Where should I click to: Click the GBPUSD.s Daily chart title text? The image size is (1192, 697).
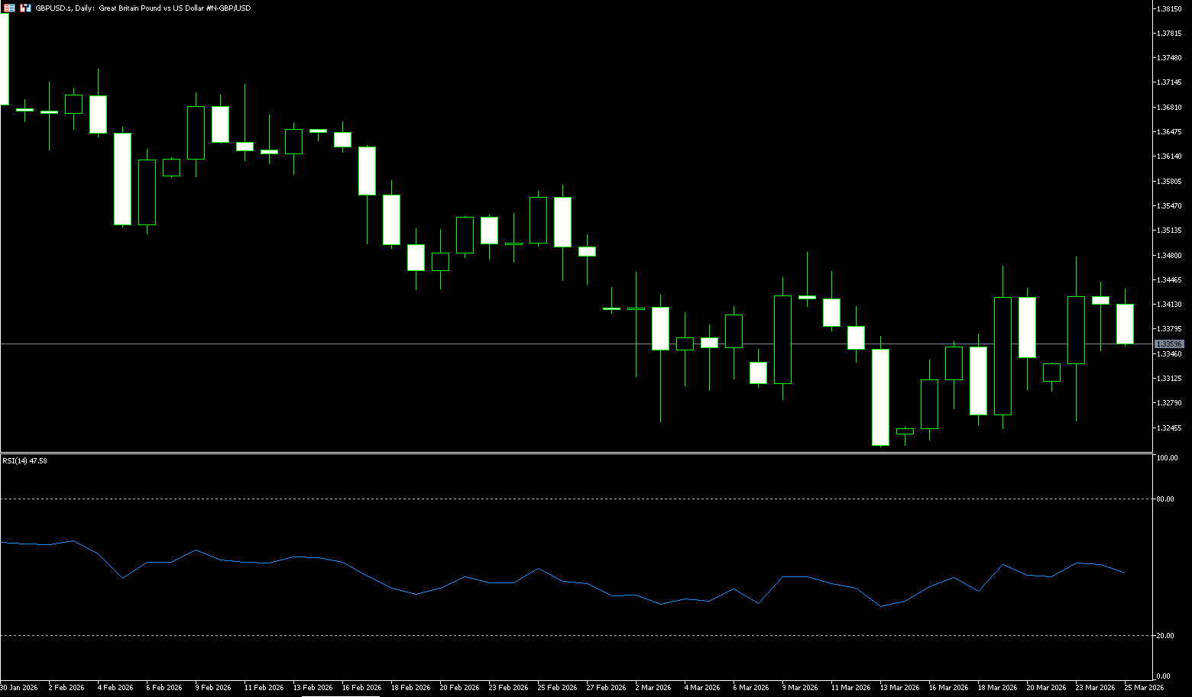[x=143, y=8]
